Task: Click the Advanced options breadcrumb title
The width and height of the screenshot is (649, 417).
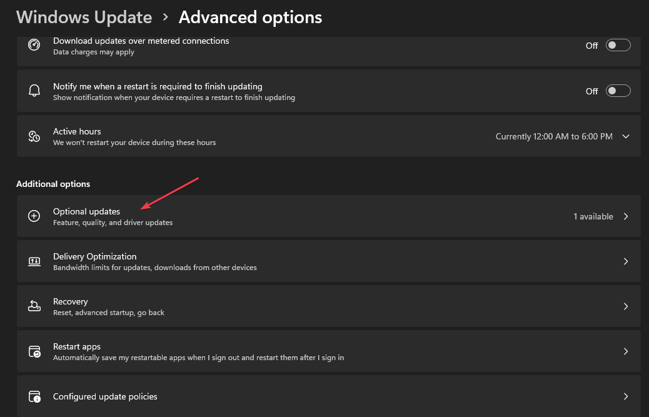Action: coord(250,18)
